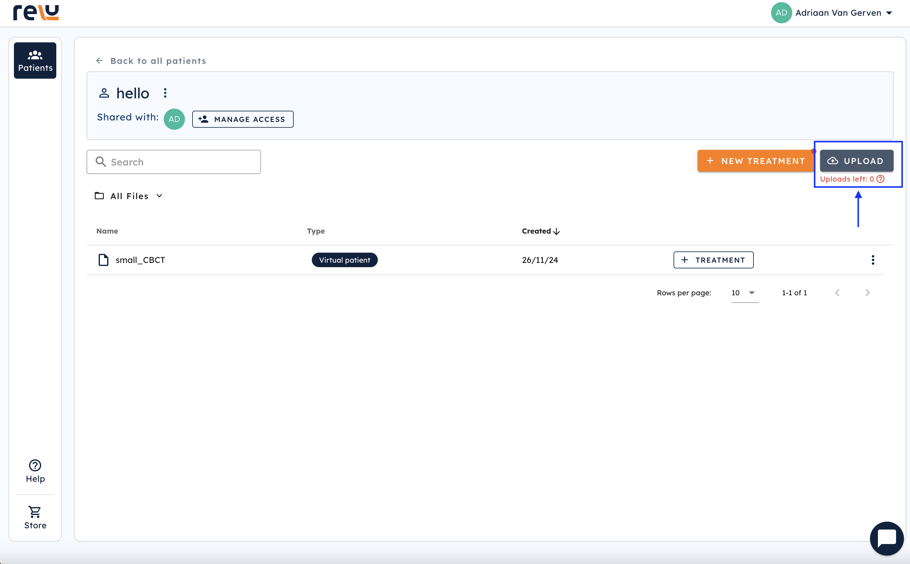Click the relu logo

(x=36, y=12)
